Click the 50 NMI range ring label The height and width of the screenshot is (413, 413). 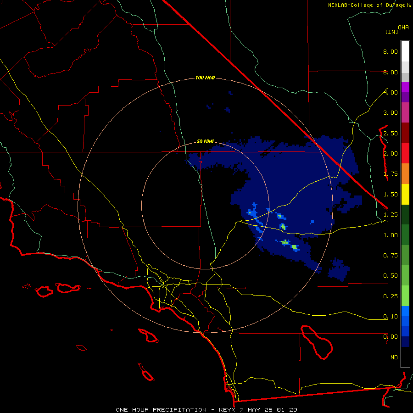tap(205, 141)
